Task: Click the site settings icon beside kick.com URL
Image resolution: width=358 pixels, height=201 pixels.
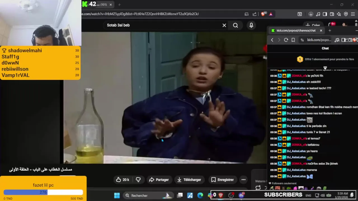Action: click(302, 40)
